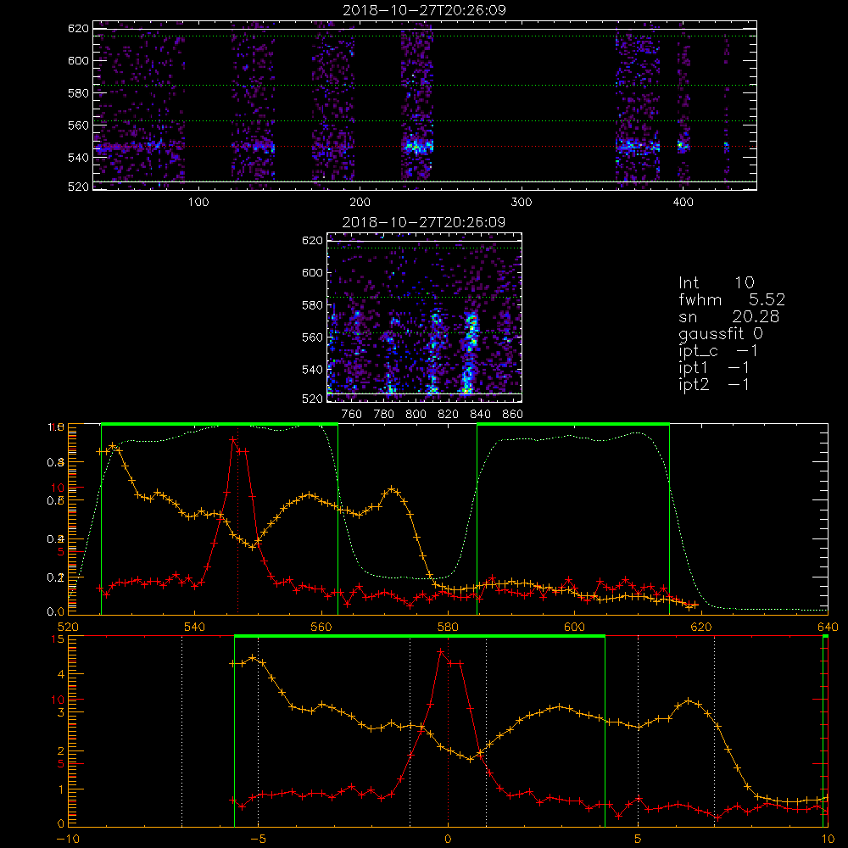The image size is (848, 848).
Task: Select the 'Int 10' readout text
Action: [716, 282]
